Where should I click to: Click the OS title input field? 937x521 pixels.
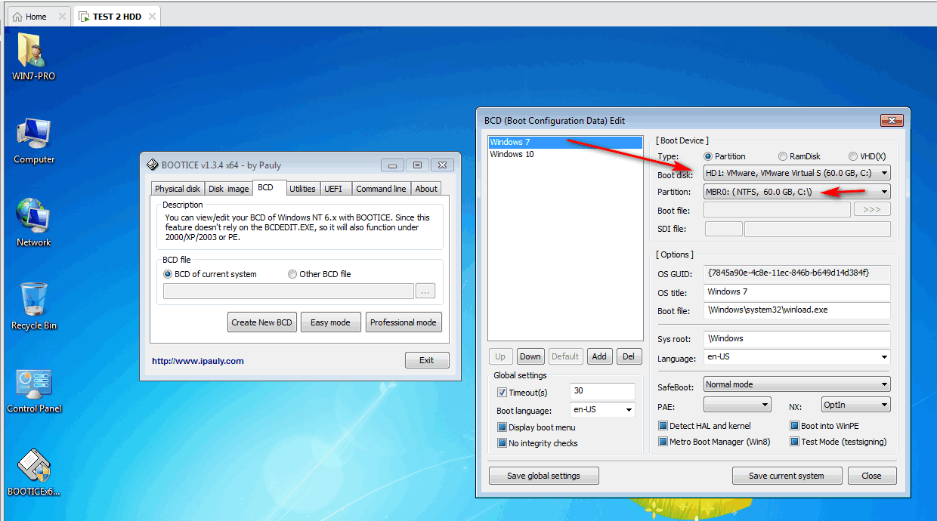tap(796, 291)
